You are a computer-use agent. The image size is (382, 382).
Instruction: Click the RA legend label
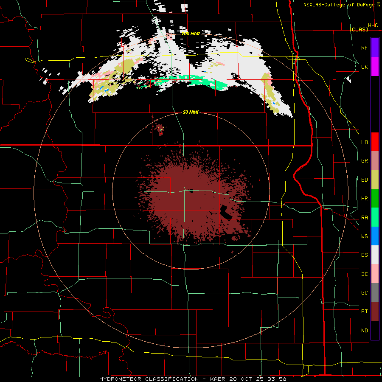coord(365,217)
